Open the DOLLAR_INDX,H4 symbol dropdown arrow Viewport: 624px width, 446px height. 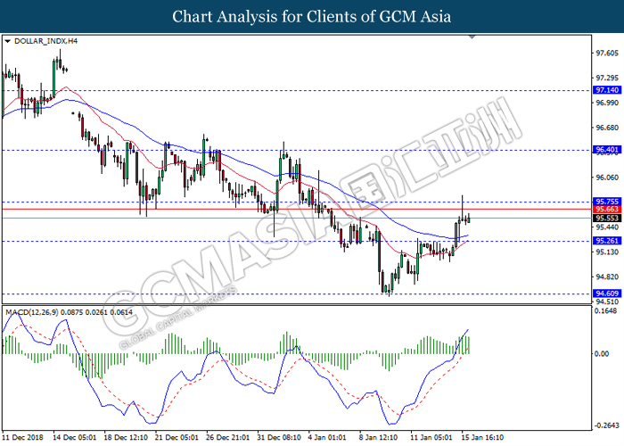coord(7,41)
